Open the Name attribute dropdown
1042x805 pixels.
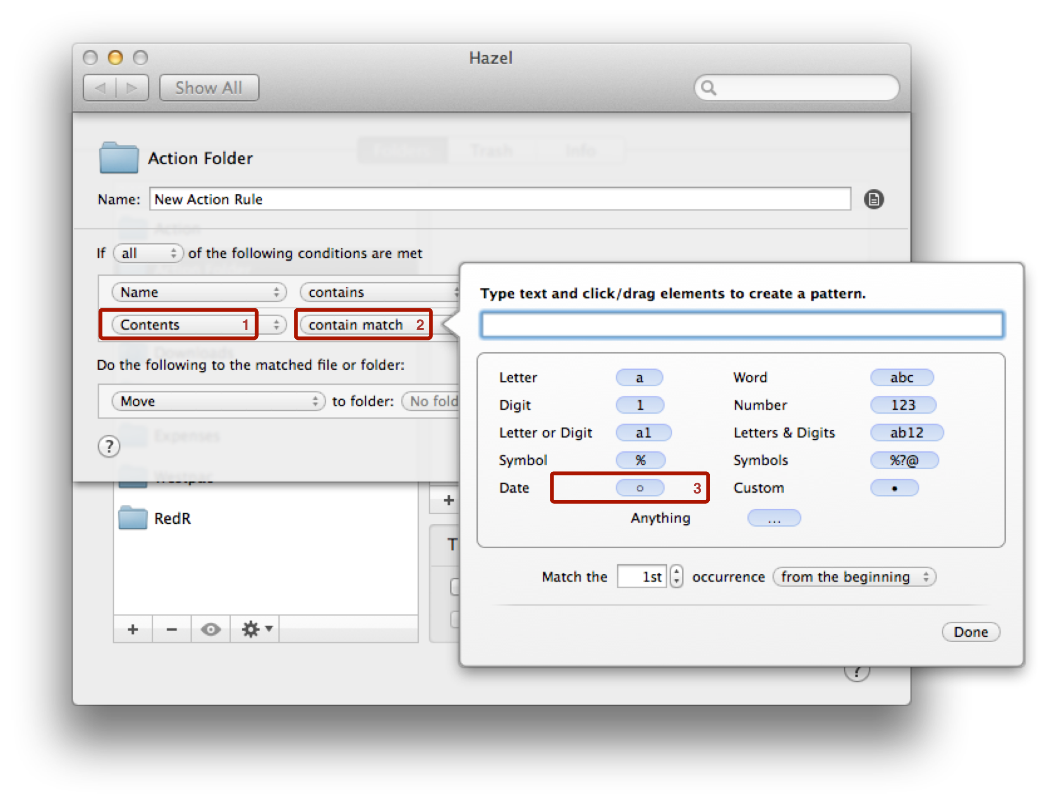tap(199, 292)
